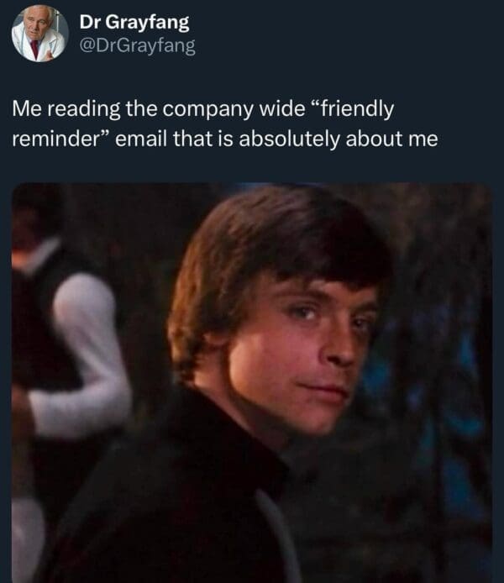Viewport: 504px width, 583px height.
Task: Open the @DrGrayfang handle link
Action: [137, 46]
